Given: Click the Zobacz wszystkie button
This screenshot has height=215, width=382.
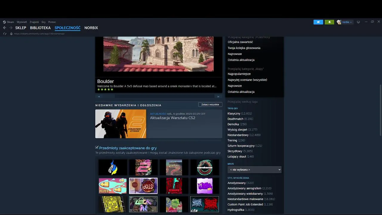Looking at the screenshot, I should (210, 105).
